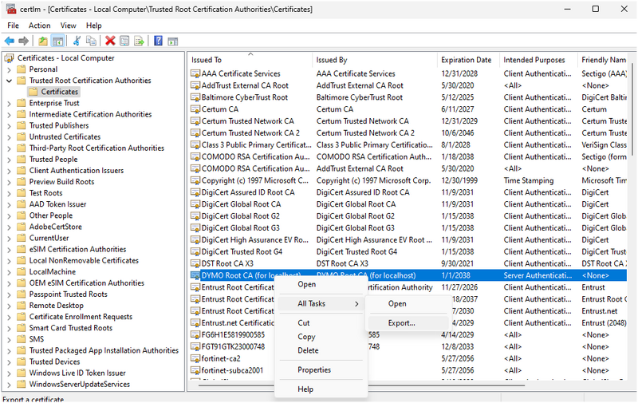Click the Cut scissors toolbar icon
638x403 pixels.
tap(77, 41)
